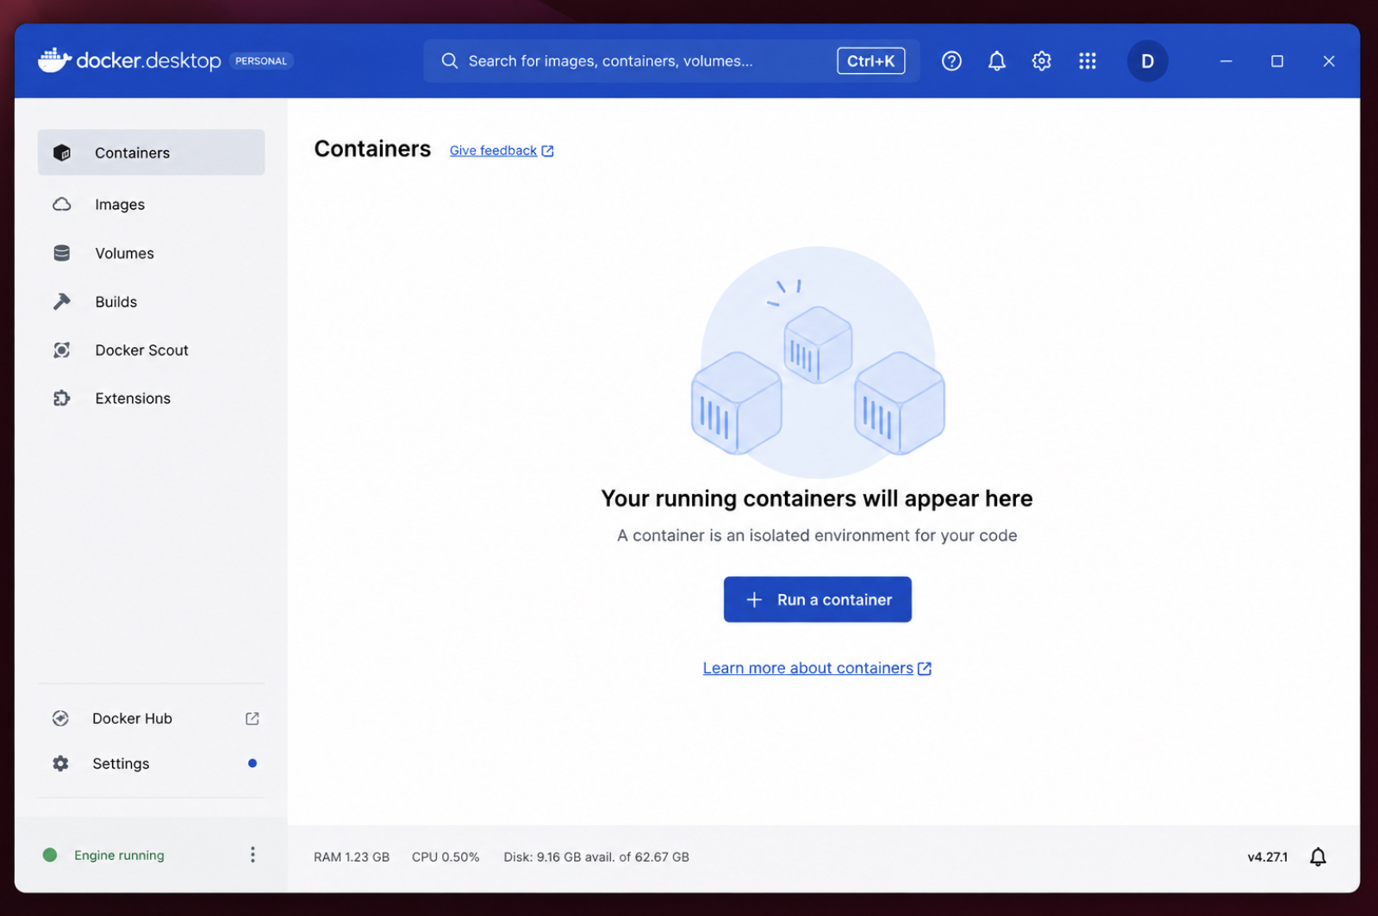This screenshot has width=1378, height=916.
Task: Open the help question mark icon
Action: 951,61
